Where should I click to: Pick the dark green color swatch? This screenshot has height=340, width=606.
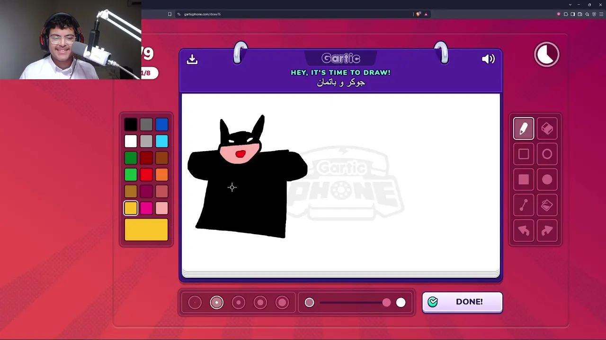[x=131, y=158]
